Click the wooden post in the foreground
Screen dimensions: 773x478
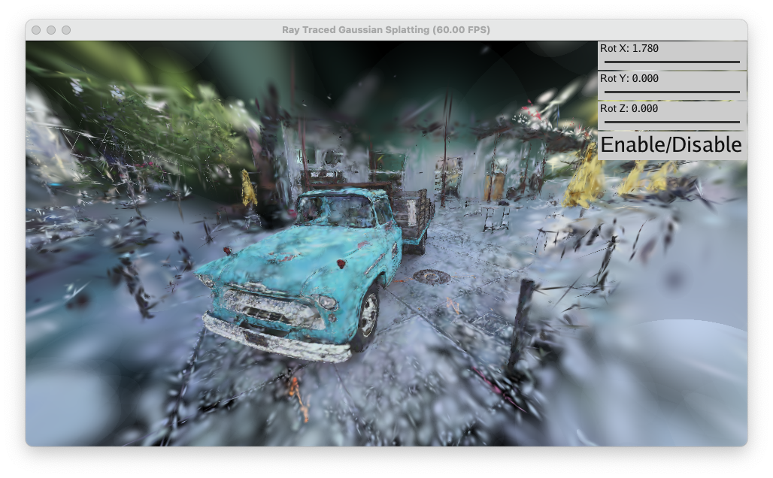[x=521, y=323]
